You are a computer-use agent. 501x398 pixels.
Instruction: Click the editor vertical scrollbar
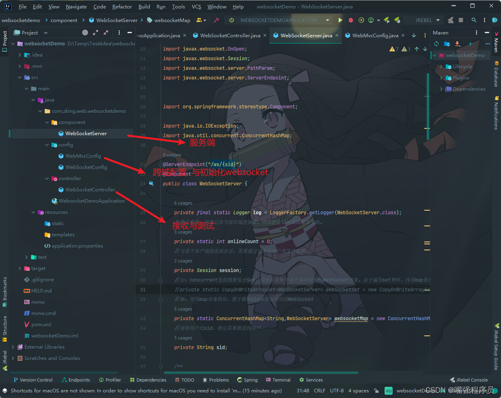(x=428, y=106)
